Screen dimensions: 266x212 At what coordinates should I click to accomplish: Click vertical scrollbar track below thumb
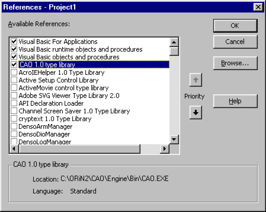[x=174, y=95]
